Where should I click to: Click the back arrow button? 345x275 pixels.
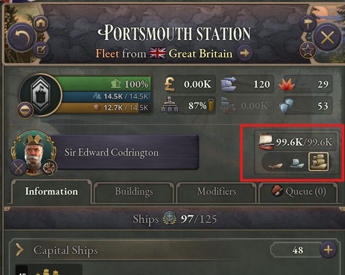pyautogui.click(x=21, y=37)
